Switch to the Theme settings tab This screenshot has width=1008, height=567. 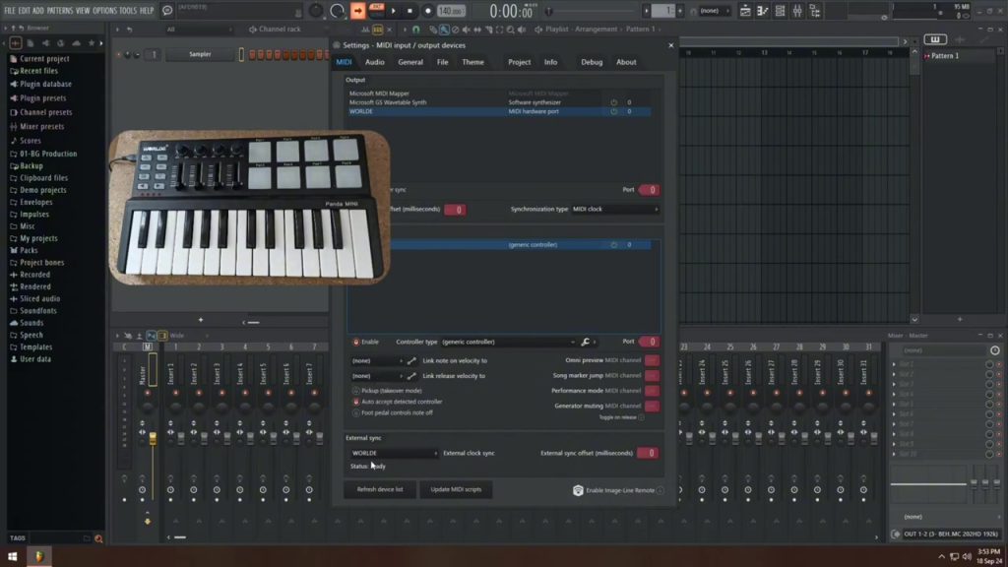click(x=473, y=62)
